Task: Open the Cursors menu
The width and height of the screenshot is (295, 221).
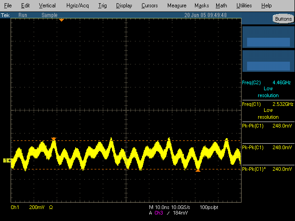Action: pyautogui.click(x=149, y=6)
